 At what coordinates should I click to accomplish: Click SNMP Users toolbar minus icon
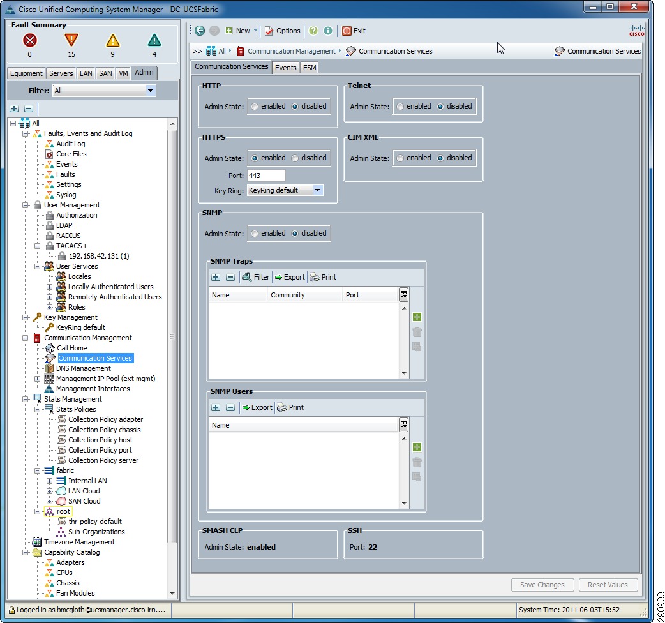pos(230,407)
